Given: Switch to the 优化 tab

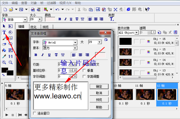Looking at the screenshot, I should (33, 27).
